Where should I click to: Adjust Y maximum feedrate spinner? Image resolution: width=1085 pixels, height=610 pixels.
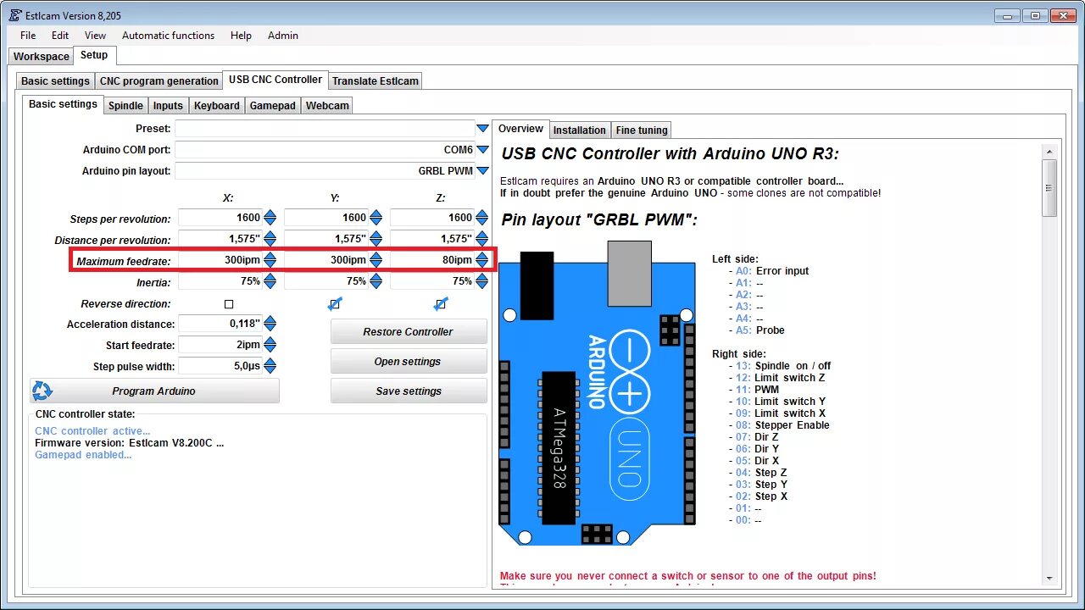coord(376,260)
